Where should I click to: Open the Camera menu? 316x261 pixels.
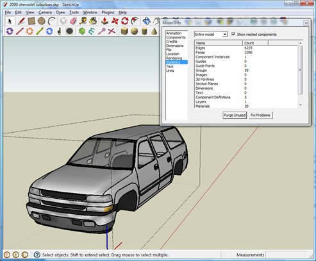[45, 12]
